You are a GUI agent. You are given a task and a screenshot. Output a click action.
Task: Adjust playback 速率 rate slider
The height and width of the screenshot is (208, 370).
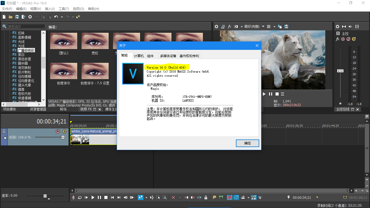pos(45,196)
